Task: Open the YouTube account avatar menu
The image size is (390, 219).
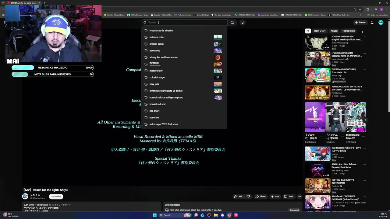Action: (381, 22)
